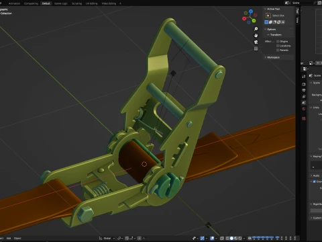This screenshot has height=242, width=322.
Task: Switch to the Animation workspace tab
Action: pyautogui.click(x=14, y=3)
